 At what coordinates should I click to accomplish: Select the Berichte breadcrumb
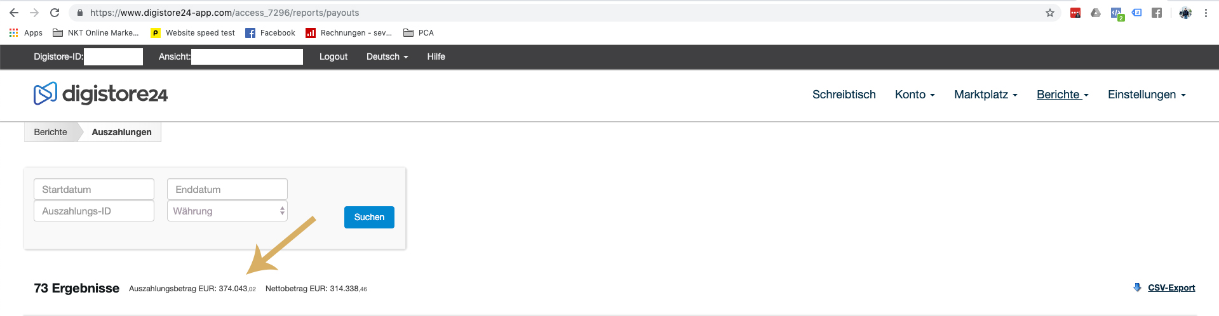[x=51, y=132]
